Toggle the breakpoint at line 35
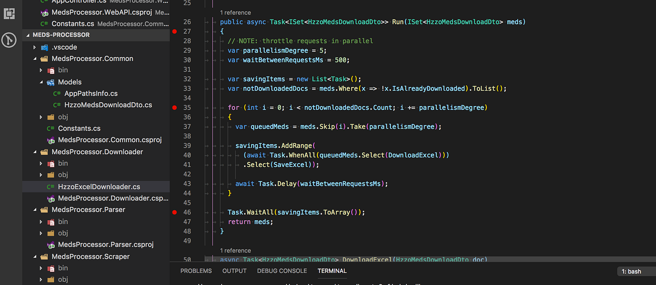656x285 pixels. [x=174, y=108]
